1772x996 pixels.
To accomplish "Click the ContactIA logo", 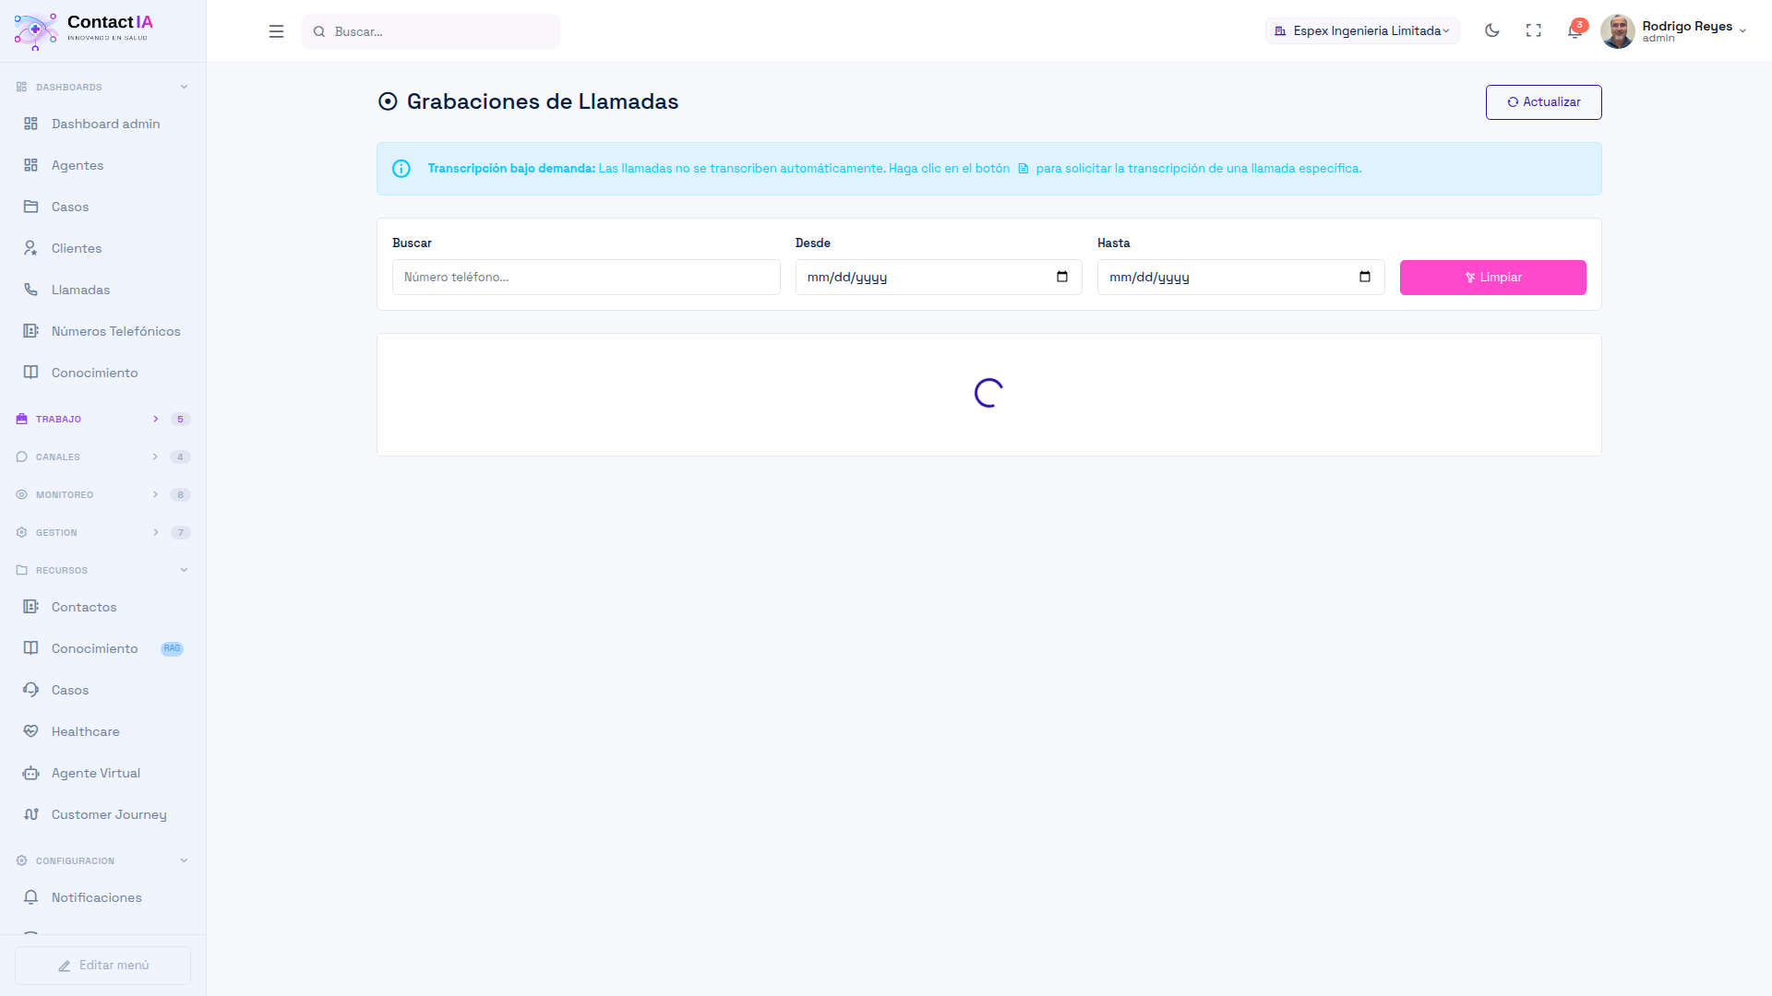I will pos(83,30).
